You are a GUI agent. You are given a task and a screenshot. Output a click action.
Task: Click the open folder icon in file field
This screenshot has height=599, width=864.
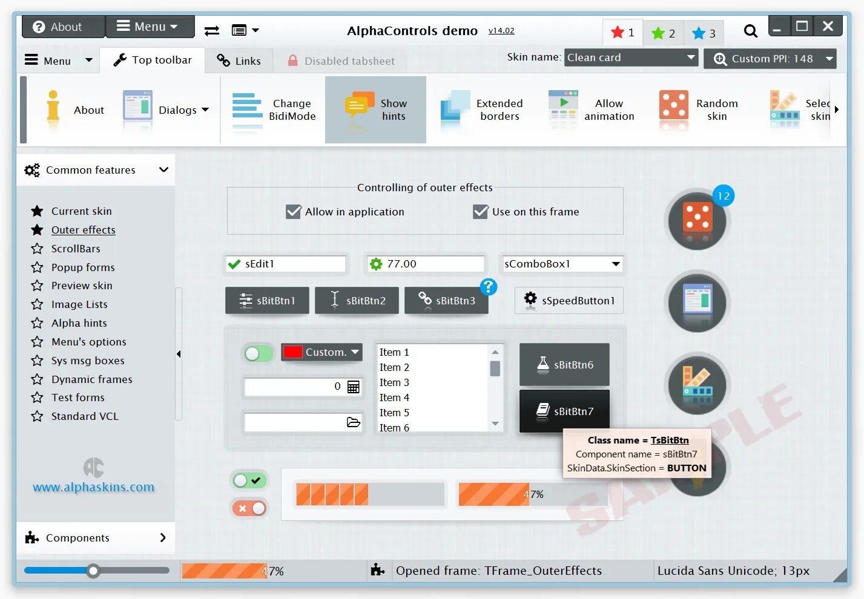tap(354, 422)
